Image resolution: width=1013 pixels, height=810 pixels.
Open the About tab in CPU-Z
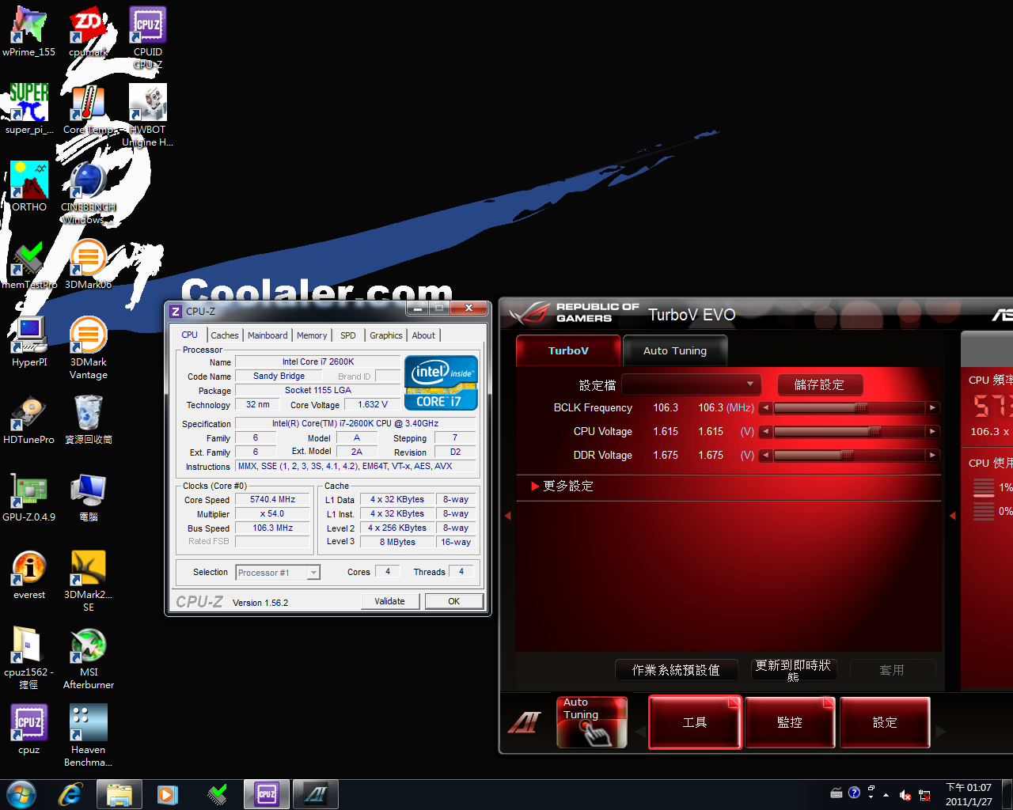pyautogui.click(x=423, y=335)
